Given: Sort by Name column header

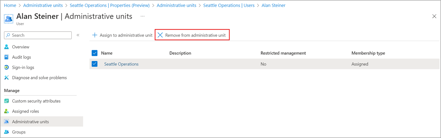Looking at the screenshot, I should pyautogui.click(x=107, y=53).
